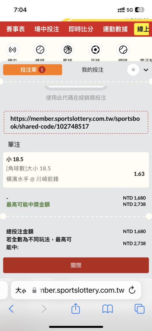The height and width of the screenshot is (331, 152).
Task: Open the 場中 live broadcast icon
Action: point(13,50)
